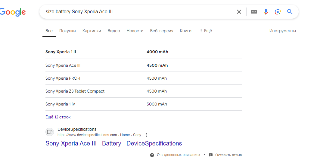Open the Видео tab

pos(114,31)
